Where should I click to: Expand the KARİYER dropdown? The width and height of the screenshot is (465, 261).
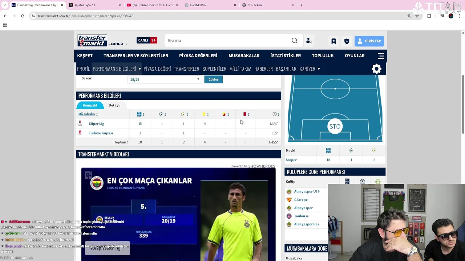(x=310, y=69)
